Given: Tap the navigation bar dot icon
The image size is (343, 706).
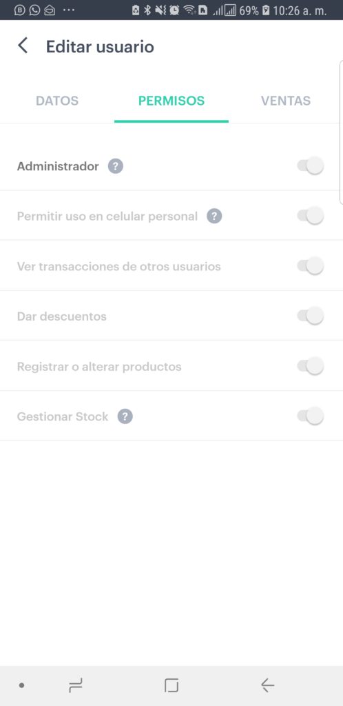Looking at the screenshot, I should (21, 685).
